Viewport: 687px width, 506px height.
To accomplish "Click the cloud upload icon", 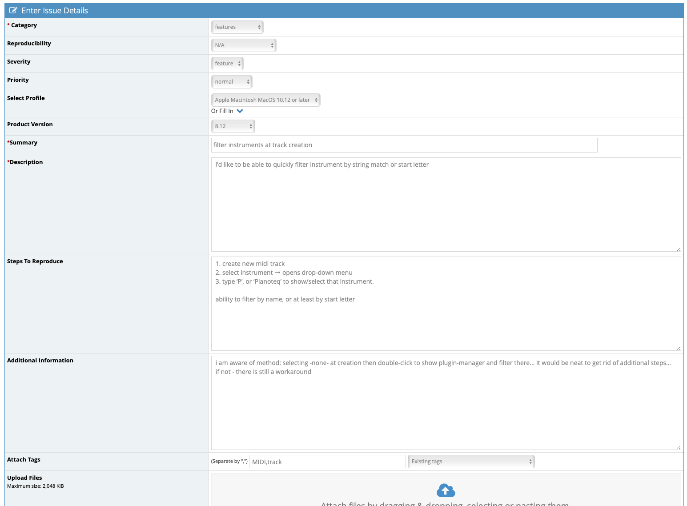I will click(446, 490).
